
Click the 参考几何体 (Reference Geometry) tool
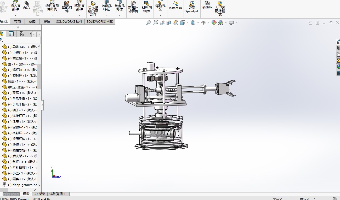pyautogui.click(x=120, y=5)
